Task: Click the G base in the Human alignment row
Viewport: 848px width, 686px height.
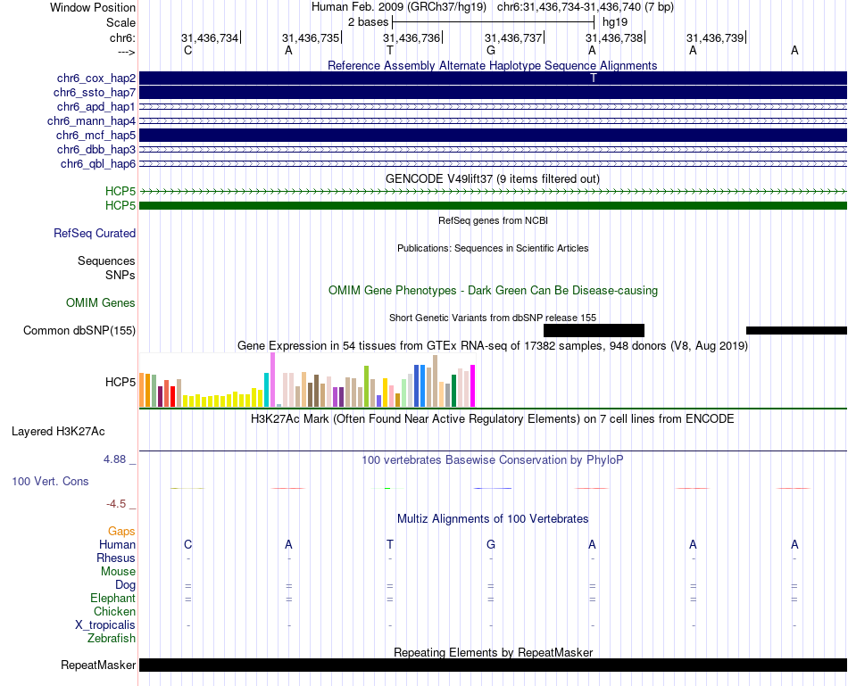Action: pos(491,544)
